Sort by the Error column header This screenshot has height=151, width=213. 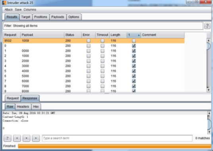(x=89, y=35)
